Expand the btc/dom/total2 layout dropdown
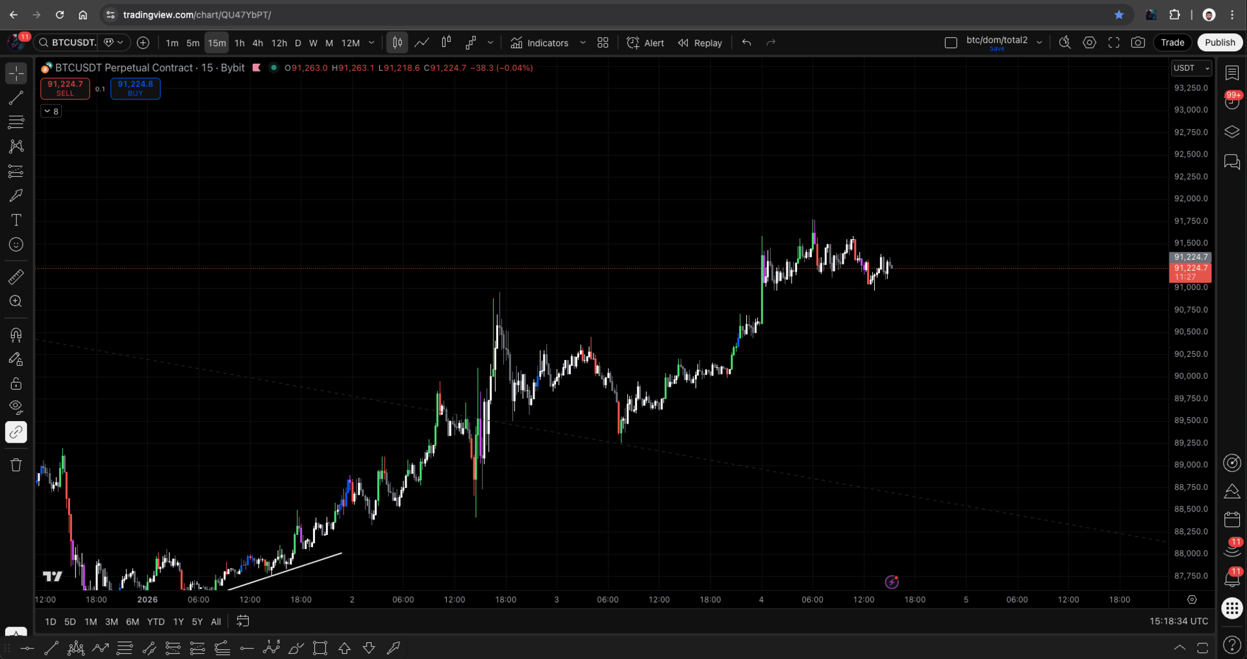 click(x=1039, y=43)
